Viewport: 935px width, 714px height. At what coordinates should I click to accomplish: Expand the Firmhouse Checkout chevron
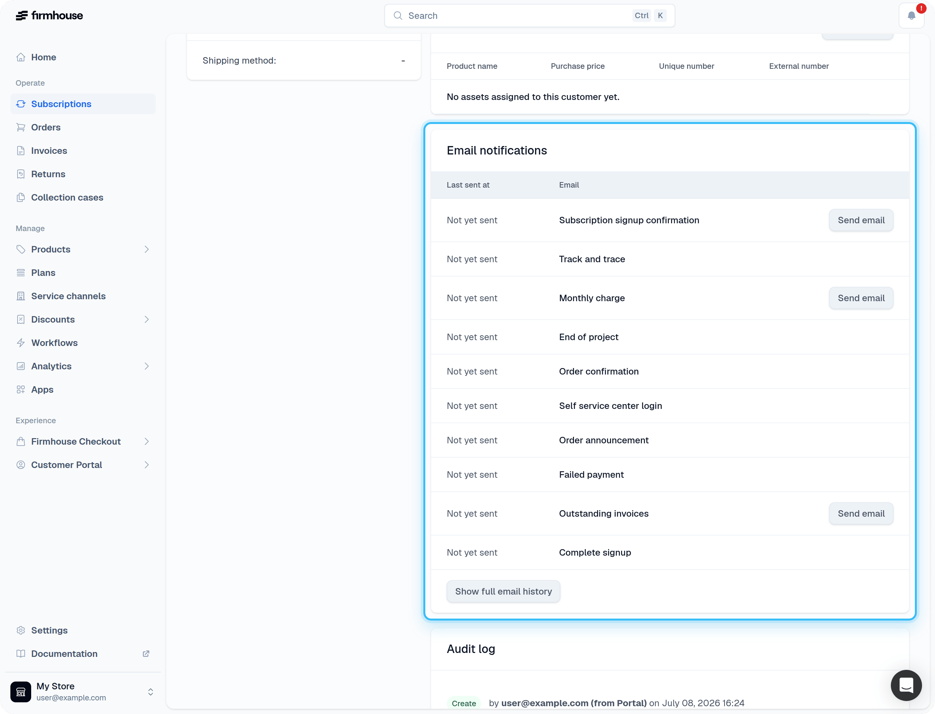pos(147,441)
